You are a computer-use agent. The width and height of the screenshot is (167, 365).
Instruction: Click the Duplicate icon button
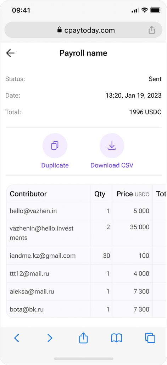[x=55, y=146]
